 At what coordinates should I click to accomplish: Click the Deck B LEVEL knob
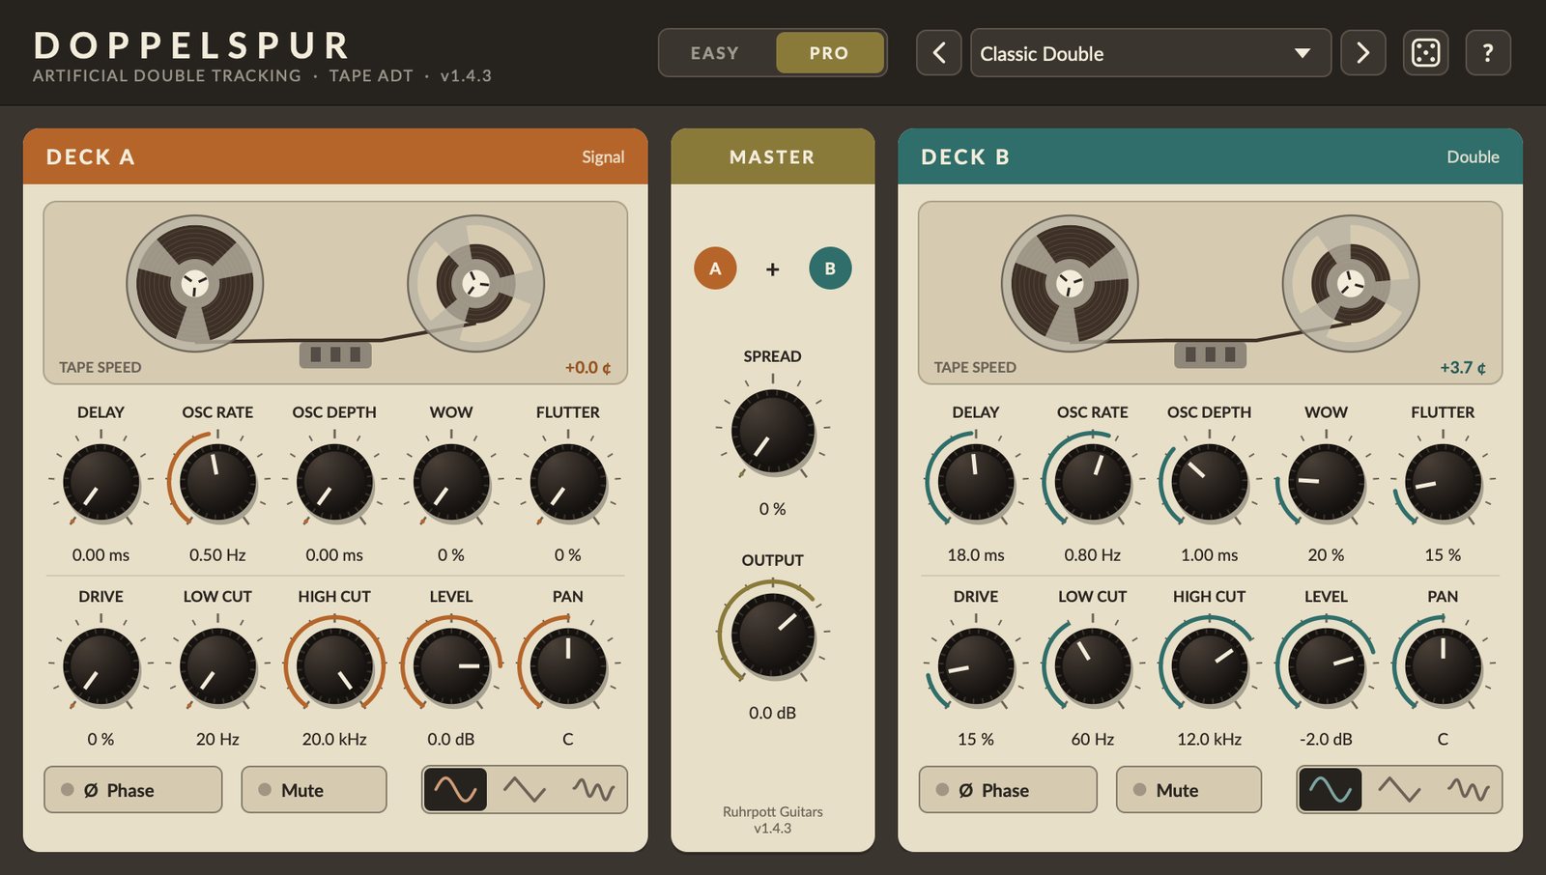[1326, 665]
